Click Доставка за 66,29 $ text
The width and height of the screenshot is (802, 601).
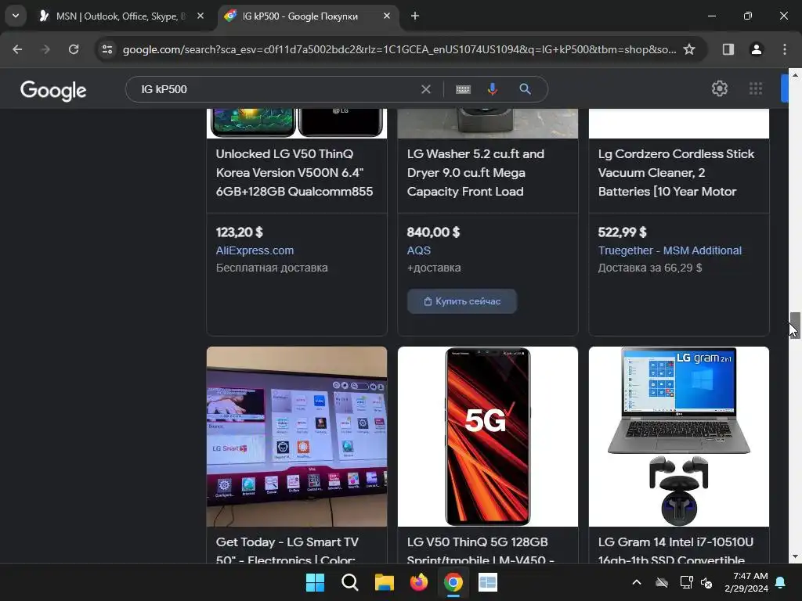click(x=649, y=268)
